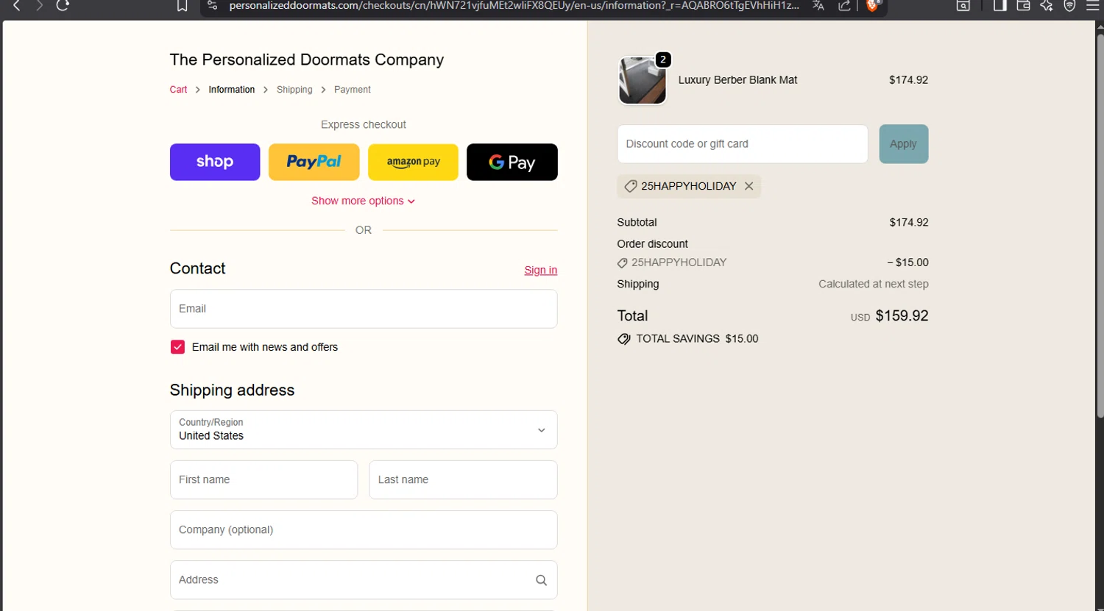Viewport: 1104px width, 611px height.
Task: Click the total price $159.92
Action: point(902,316)
